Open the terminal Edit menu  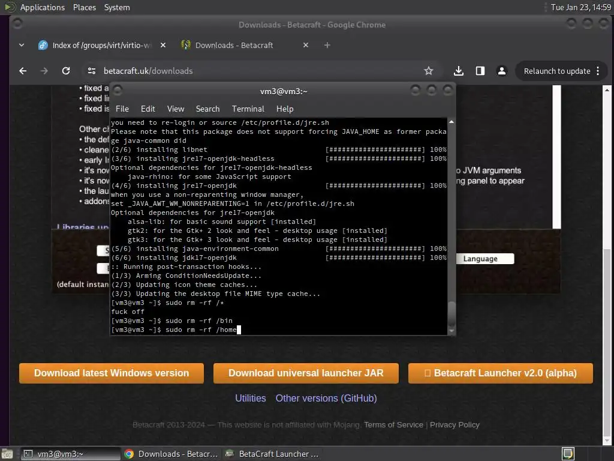148,109
